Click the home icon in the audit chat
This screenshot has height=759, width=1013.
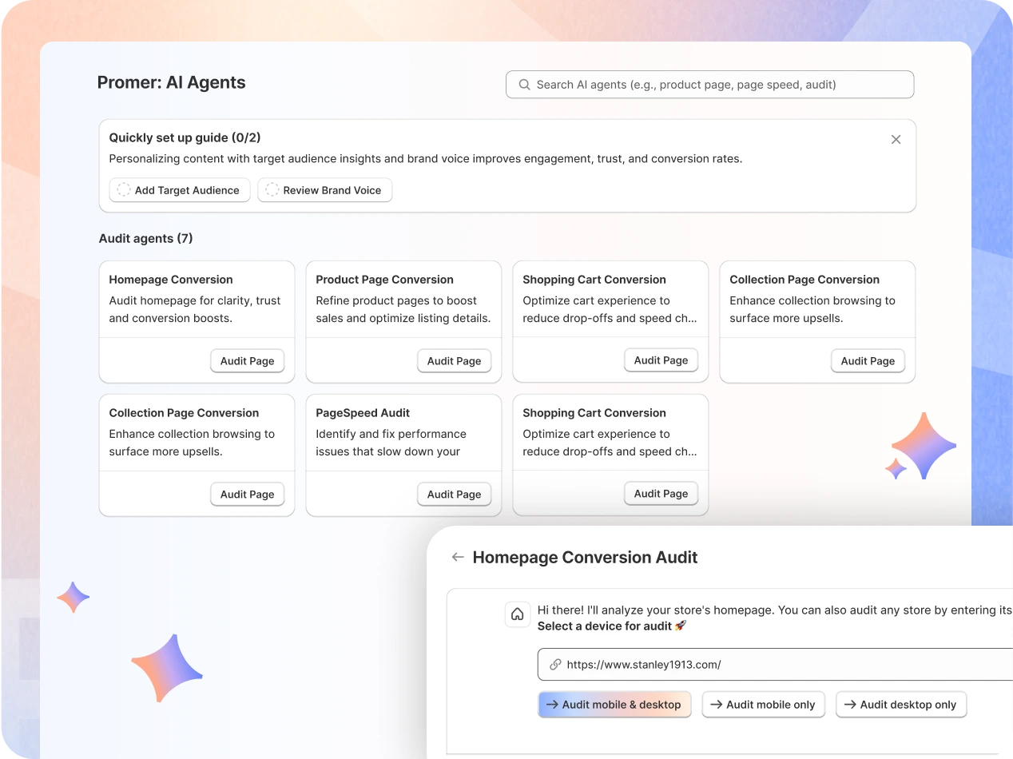tap(518, 614)
